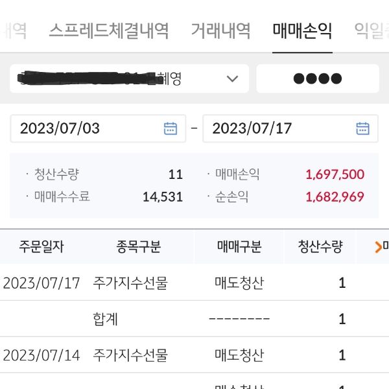This screenshot has width=389, height=389.
Task: Tap the 청산수량 column header
Action: click(x=320, y=246)
